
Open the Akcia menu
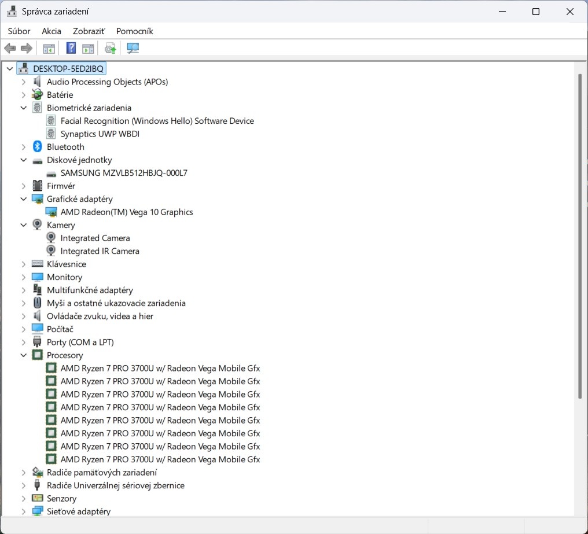(x=52, y=31)
